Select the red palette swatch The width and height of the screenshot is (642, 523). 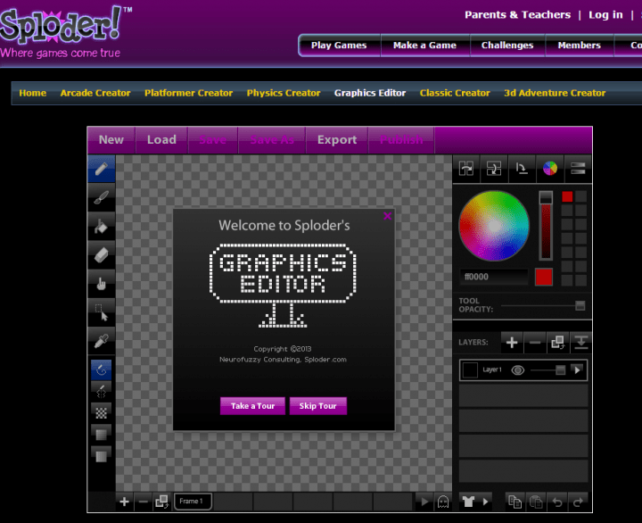(567, 196)
